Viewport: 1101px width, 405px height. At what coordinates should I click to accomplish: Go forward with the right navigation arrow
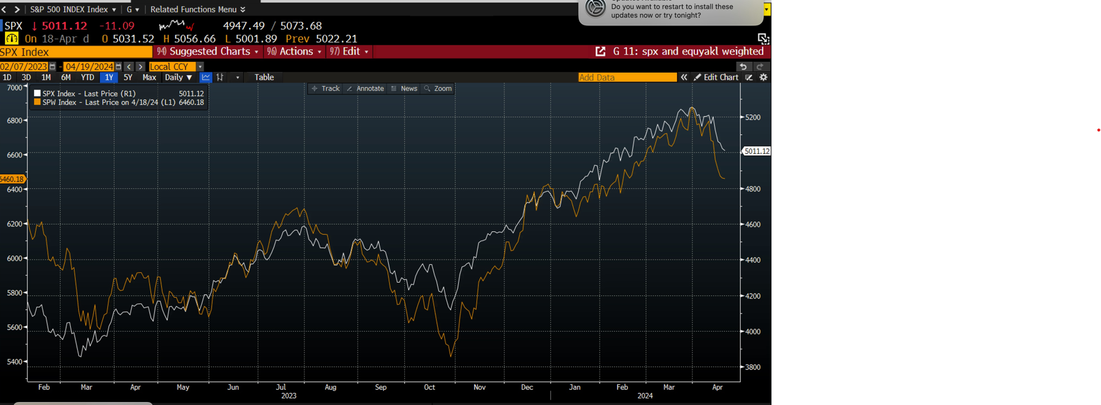17,9
